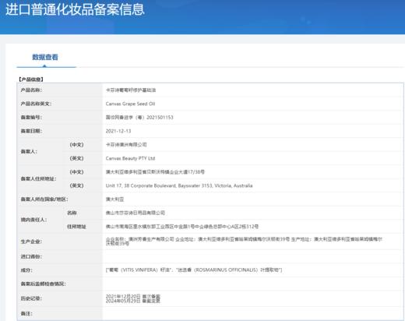This screenshot has width=405, height=321.
Task: Click the 备案日期 label
Action: 31,131
